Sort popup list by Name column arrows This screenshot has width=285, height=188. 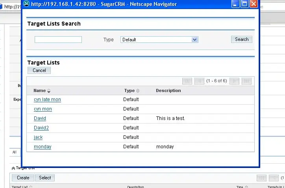click(x=49, y=91)
